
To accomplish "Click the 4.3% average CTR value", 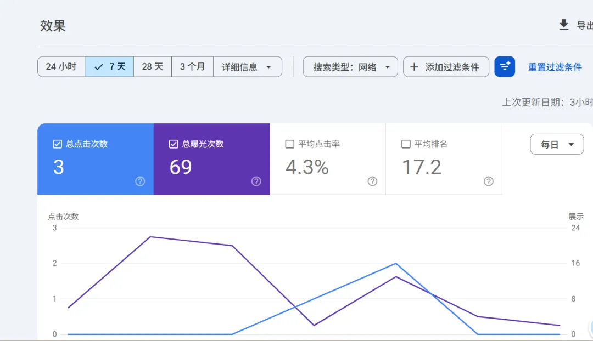I will point(307,167).
